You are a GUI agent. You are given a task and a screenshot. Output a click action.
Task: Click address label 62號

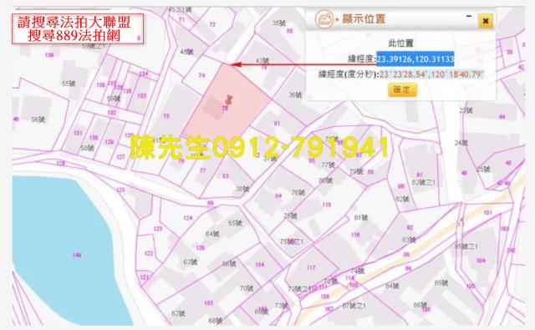click(178, 313)
